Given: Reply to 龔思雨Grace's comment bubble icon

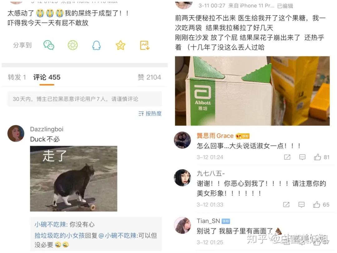Looking at the screenshot, I should (x=302, y=157).
